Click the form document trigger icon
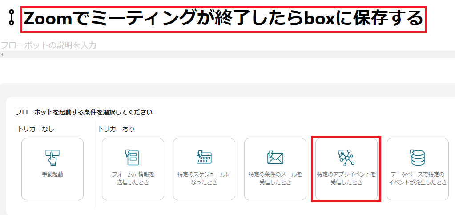The height and width of the screenshot is (215, 455). (133, 158)
